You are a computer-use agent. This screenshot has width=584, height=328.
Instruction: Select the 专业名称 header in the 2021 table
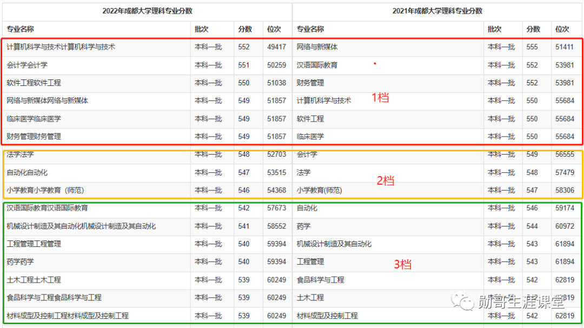[x=310, y=29]
